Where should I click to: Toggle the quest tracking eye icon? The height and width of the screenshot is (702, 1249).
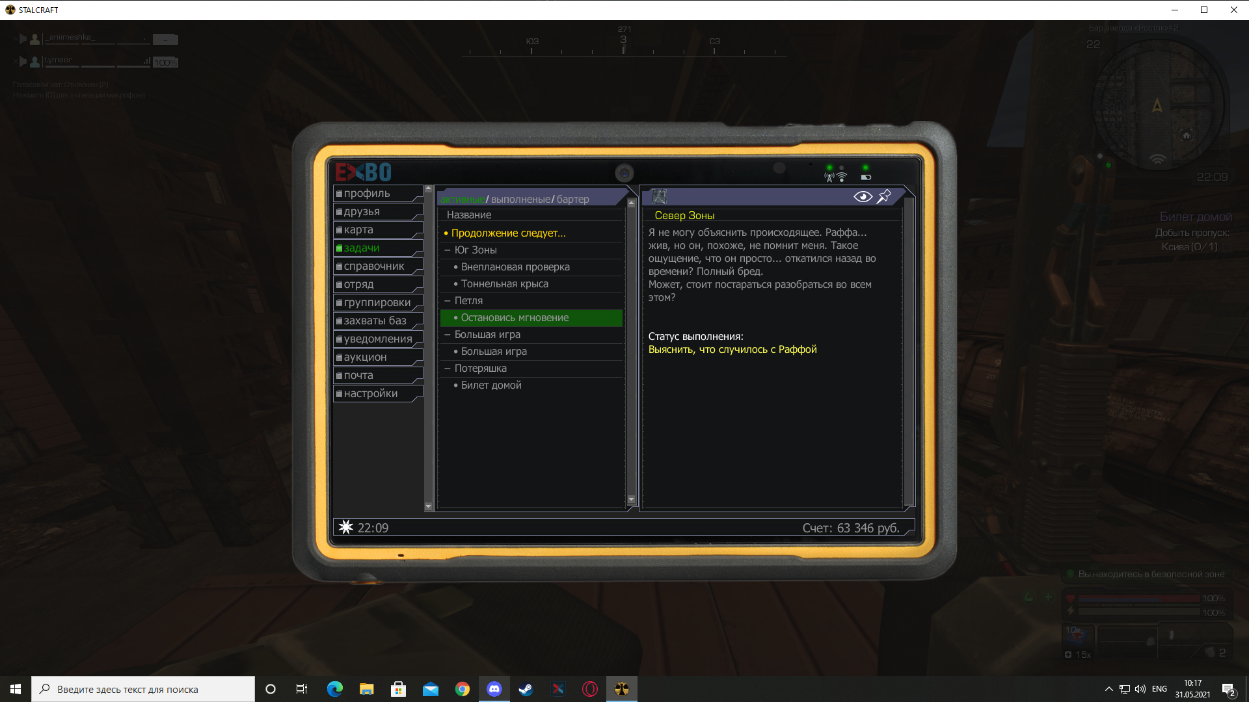pos(863,197)
